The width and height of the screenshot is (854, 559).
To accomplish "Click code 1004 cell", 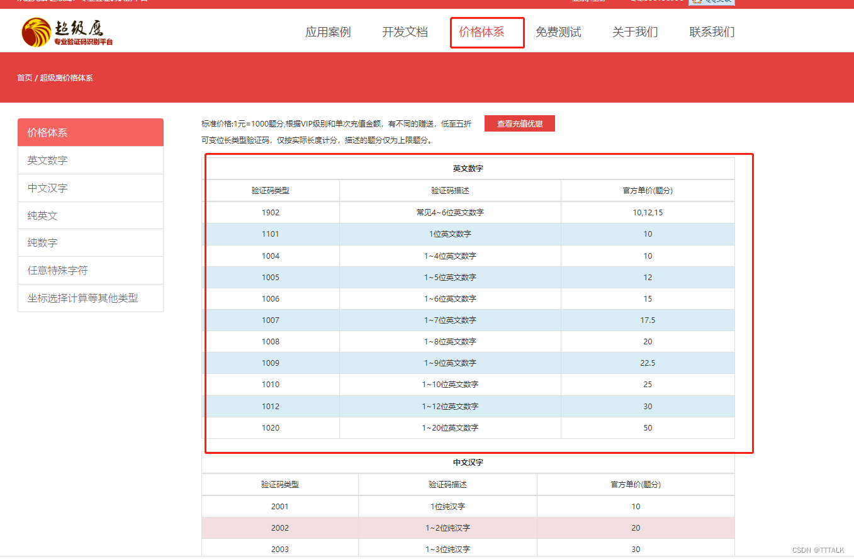I will click(x=271, y=256).
